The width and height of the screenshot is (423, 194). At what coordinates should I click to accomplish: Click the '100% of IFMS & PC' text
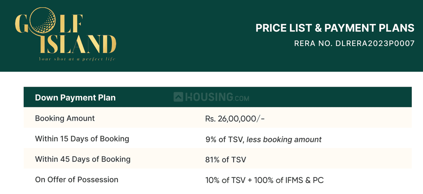pyautogui.click(x=290, y=180)
